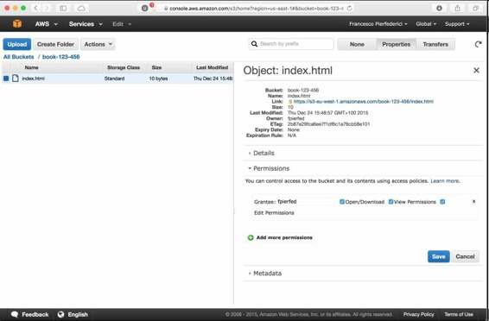Open the index.html object URL link
The image size is (489, 321).
pyautogui.click(x=364, y=102)
